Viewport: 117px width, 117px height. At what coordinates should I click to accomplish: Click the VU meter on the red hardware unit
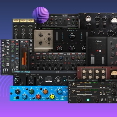(x=113, y=74)
